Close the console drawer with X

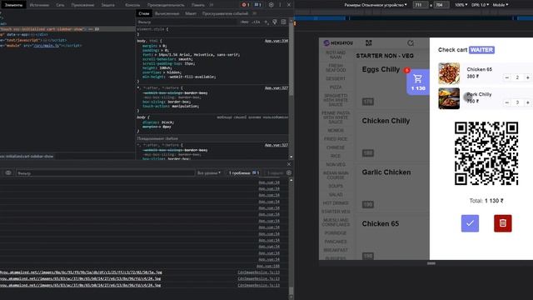tap(289, 164)
